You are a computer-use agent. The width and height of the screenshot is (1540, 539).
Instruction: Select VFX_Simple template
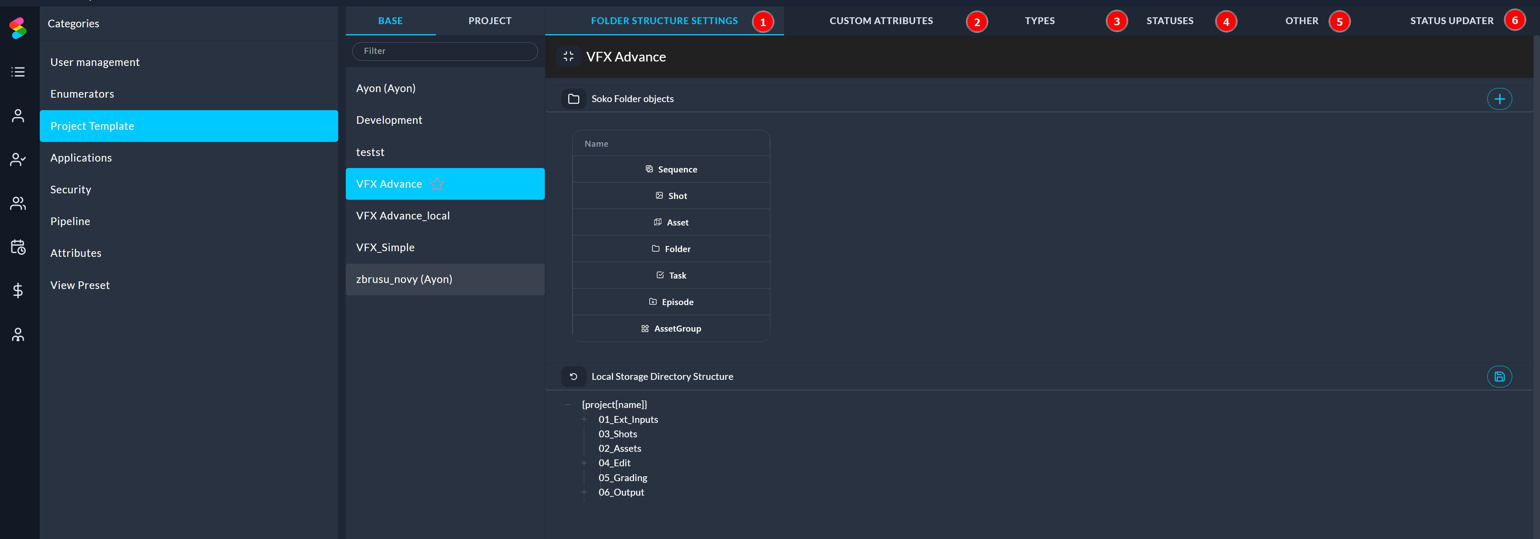point(385,247)
